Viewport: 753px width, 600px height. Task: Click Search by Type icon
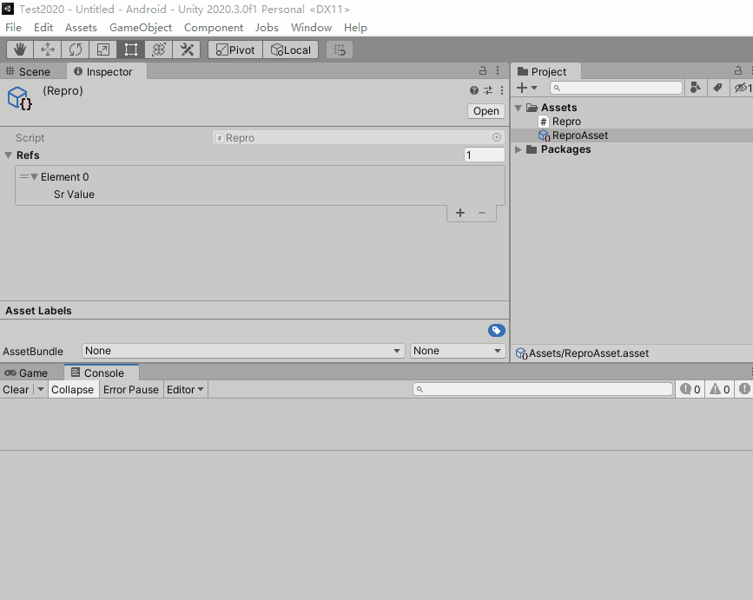click(x=695, y=88)
